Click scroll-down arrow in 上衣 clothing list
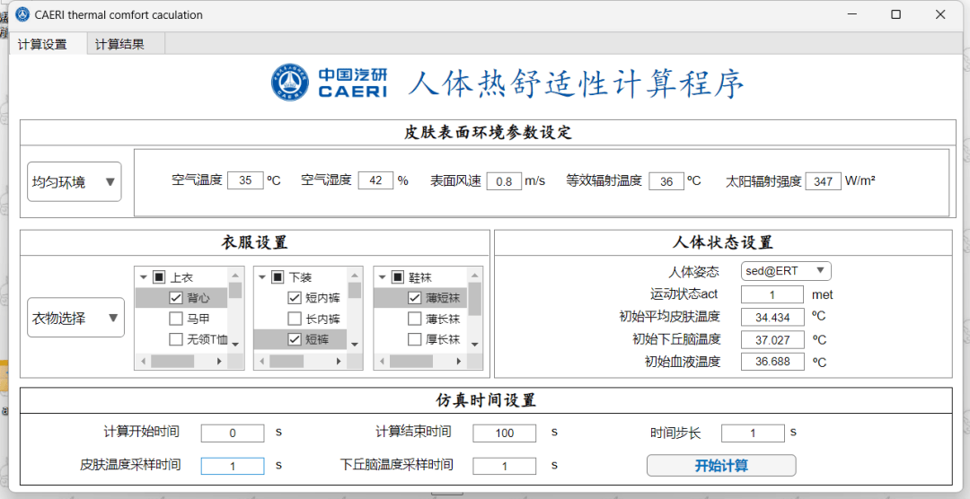Screen dimensions: 970x499 235,344
